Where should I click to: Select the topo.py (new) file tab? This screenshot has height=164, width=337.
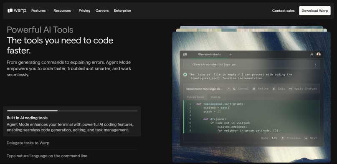coord(195,97)
